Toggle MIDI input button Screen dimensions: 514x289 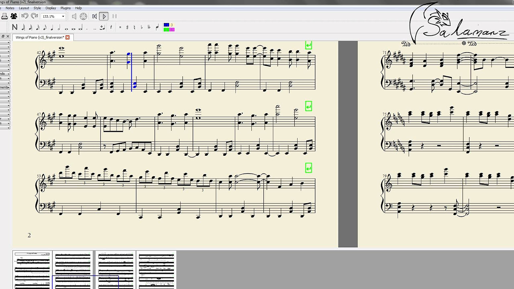click(84, 16)
